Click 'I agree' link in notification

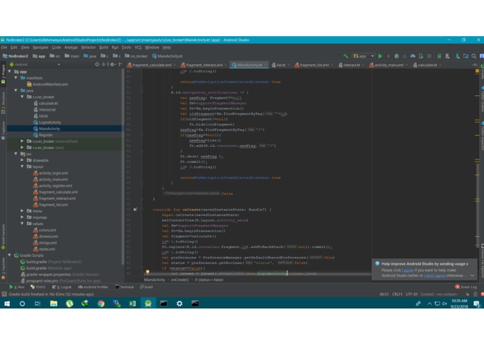point(407,270)
